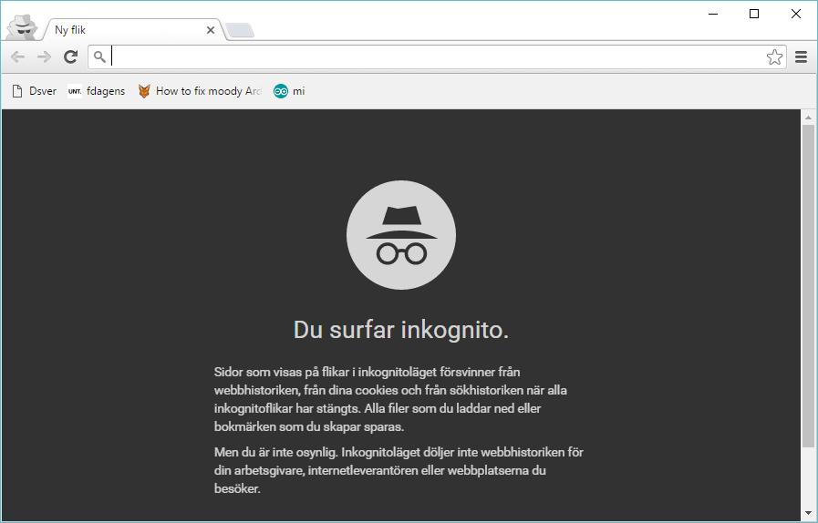818x523 pixels.
Task: Click the search magnifier icon in the address bar
Action: (x=99, y=56)
